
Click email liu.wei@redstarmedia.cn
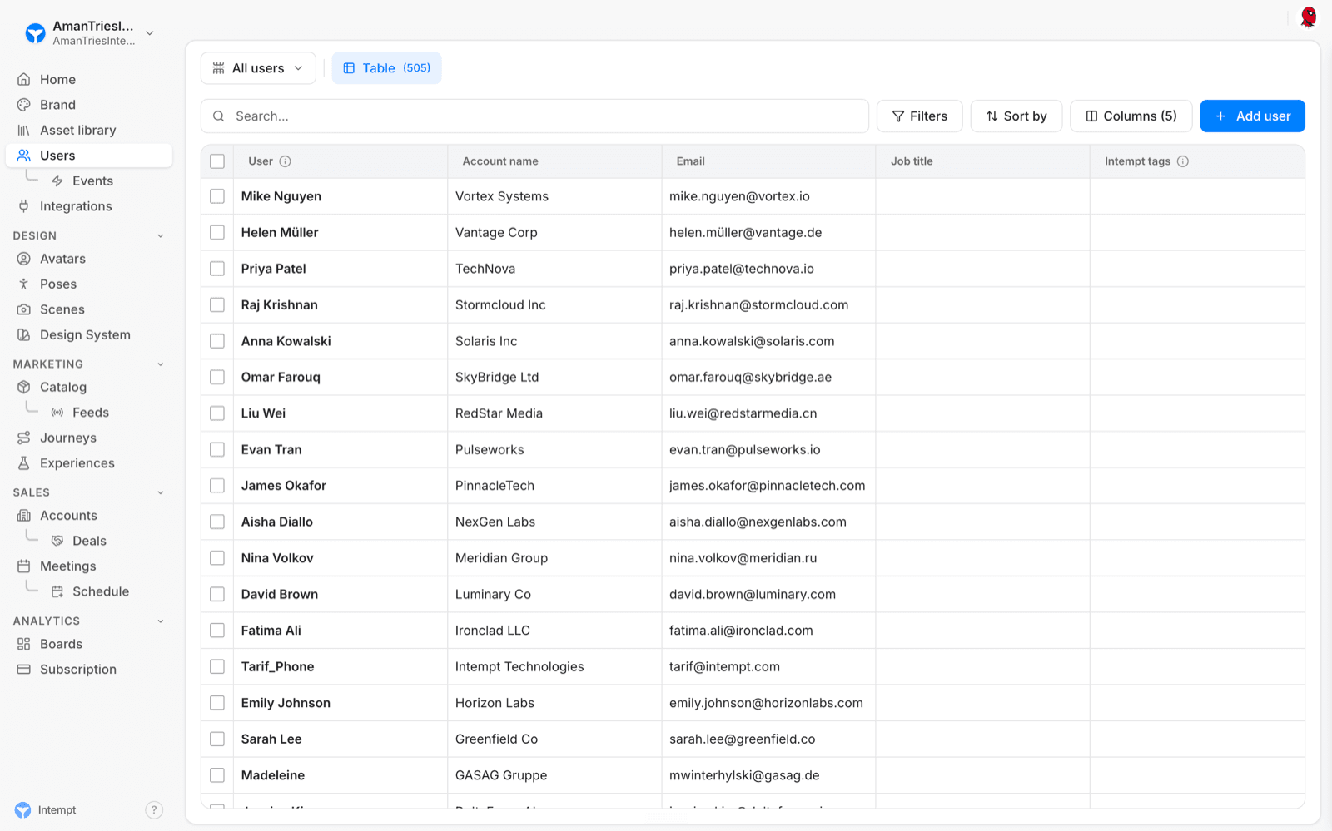743,413
